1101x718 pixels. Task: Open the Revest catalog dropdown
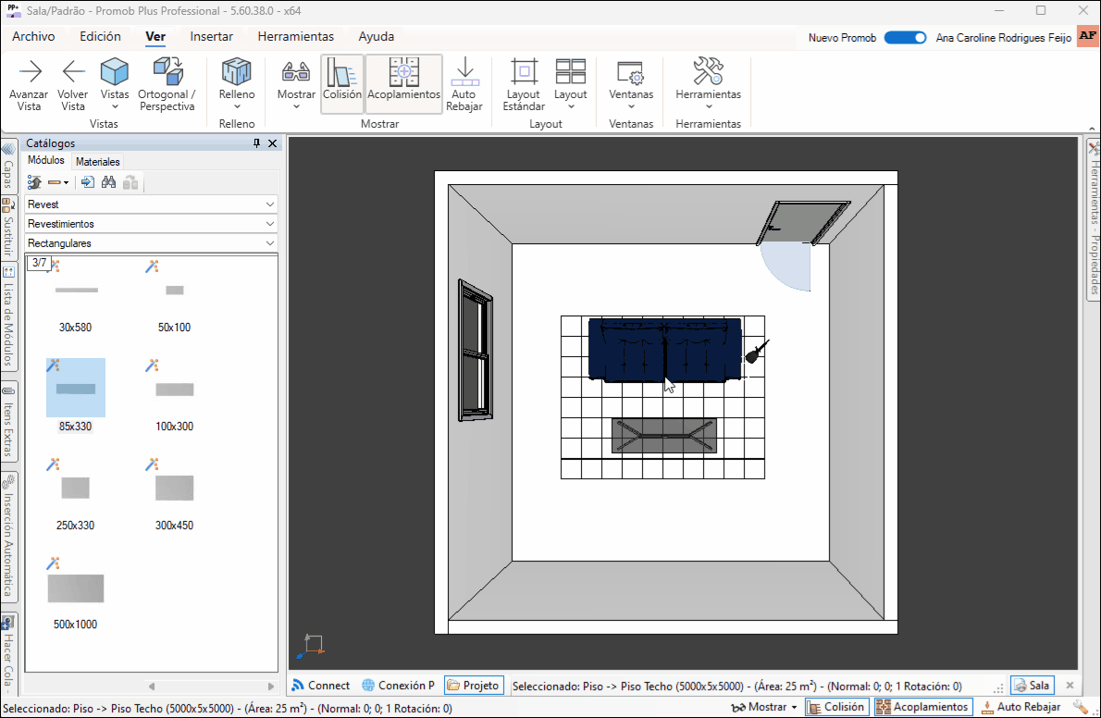(151, 204)
